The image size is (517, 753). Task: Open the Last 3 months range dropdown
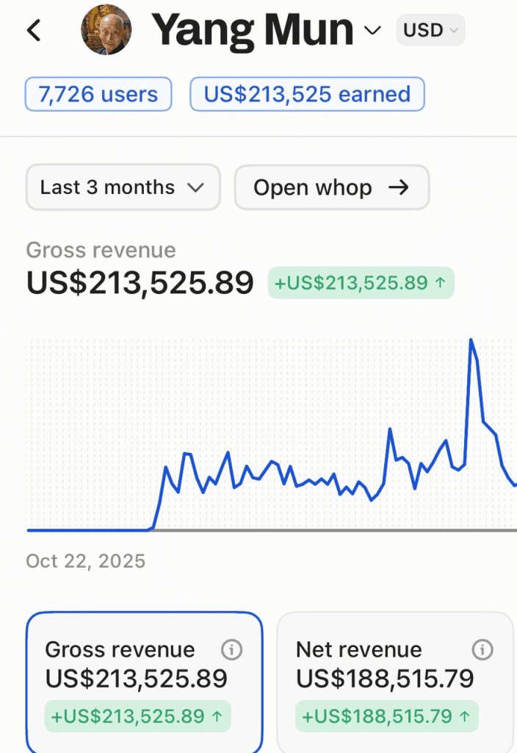pos(123,188)
